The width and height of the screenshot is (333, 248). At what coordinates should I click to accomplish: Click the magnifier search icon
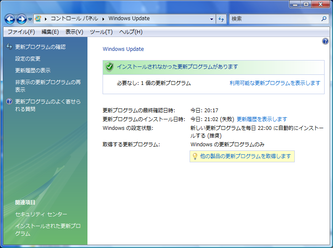coord(324,18)
